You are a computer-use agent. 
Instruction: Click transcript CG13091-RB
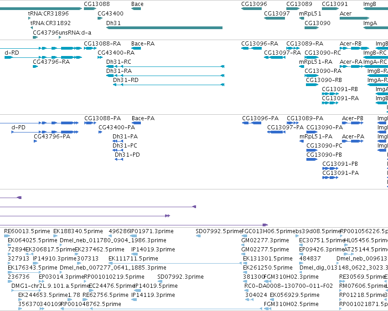click(x=331, y=94)
